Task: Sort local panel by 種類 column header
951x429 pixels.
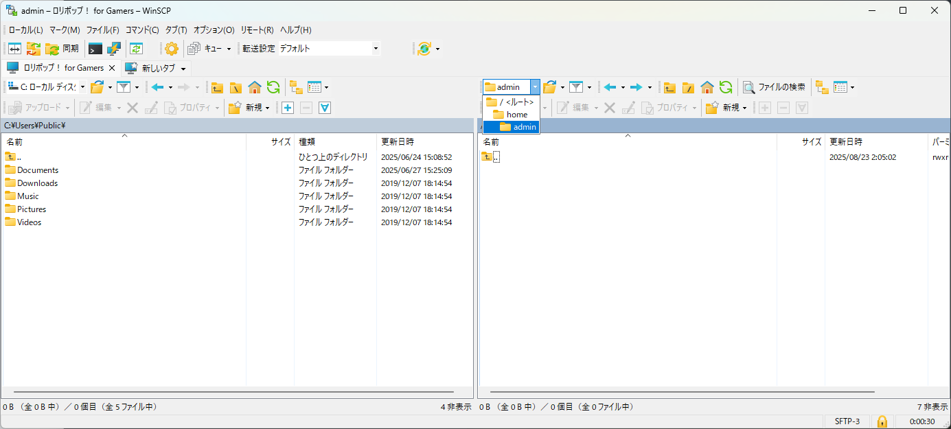Action: pyautogui.click(x=335, y=142)
